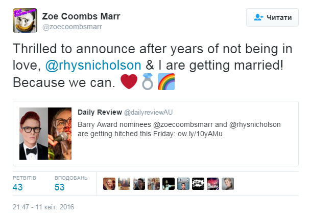View the 43 retweets list

[18, 187]
